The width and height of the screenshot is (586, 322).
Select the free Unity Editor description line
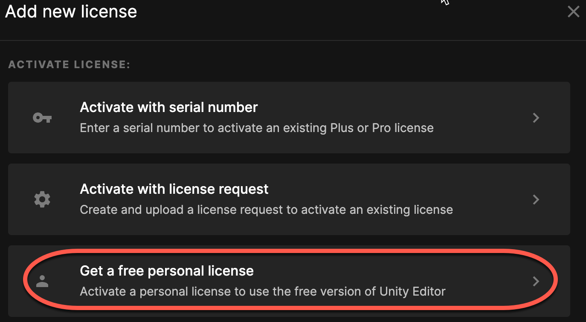(x=262, y=291)
